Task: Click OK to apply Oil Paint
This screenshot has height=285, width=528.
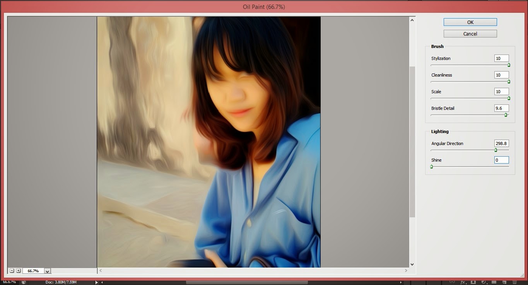Action: pos(470,22)
